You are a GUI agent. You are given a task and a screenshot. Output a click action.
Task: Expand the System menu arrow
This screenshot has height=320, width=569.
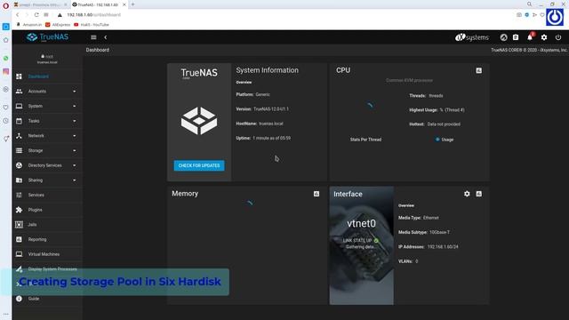(75, 107)
